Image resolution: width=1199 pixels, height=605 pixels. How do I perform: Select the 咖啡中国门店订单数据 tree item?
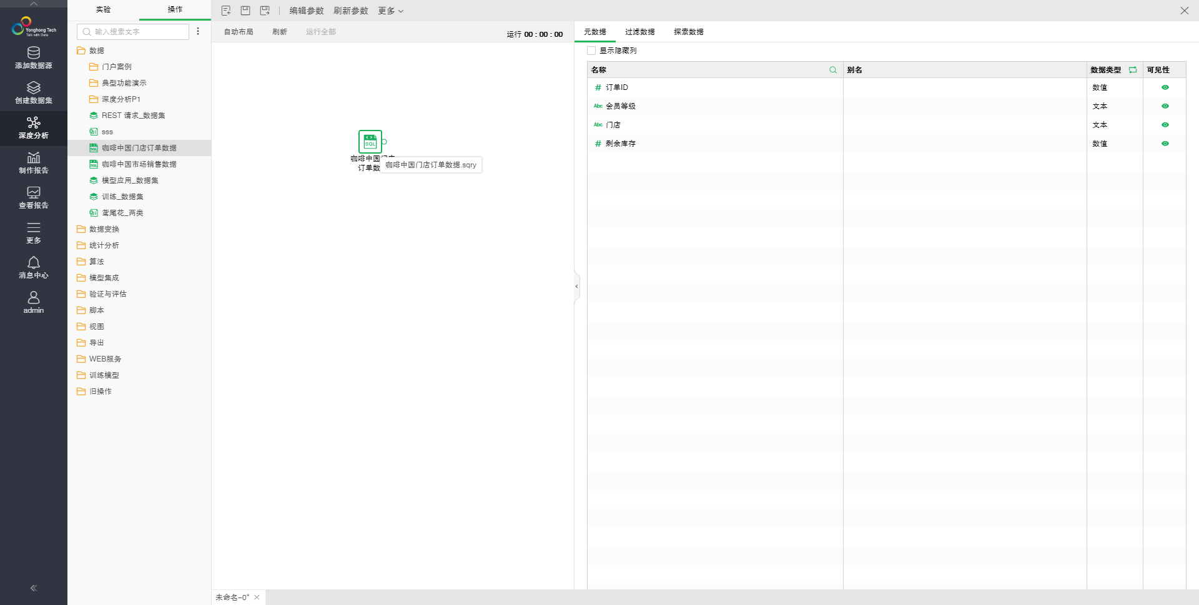139,148
